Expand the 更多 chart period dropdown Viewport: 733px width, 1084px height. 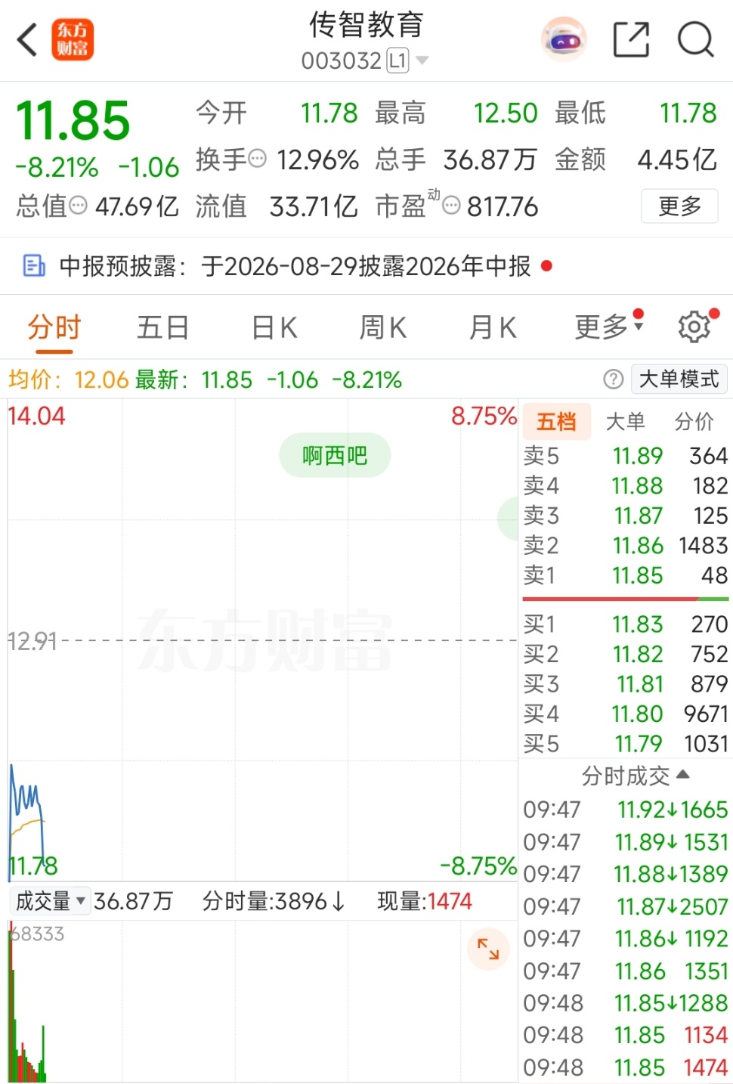point(608,327)
